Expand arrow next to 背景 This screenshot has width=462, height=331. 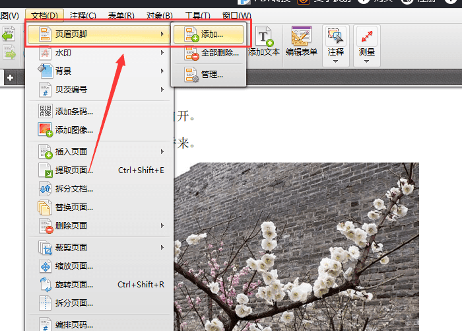(162, 71)
